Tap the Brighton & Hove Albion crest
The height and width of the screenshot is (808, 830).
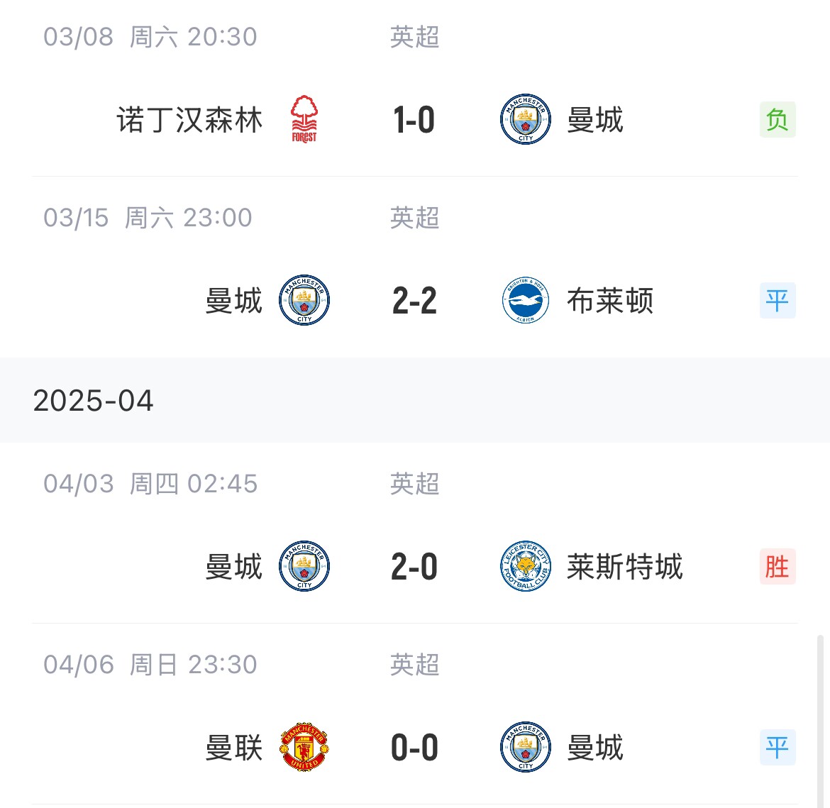525,300
